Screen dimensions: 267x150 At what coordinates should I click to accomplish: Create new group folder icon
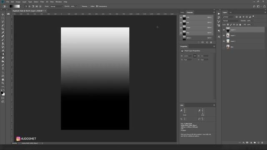click(x=255, y=142)
